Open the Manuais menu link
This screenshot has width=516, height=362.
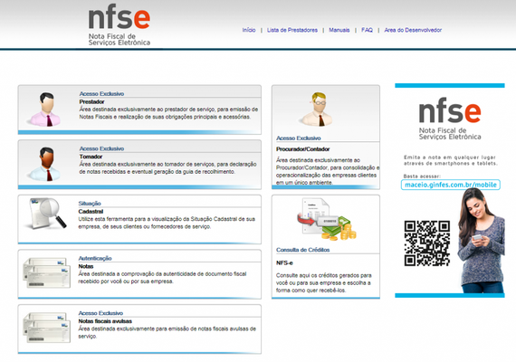click(339, 30)
